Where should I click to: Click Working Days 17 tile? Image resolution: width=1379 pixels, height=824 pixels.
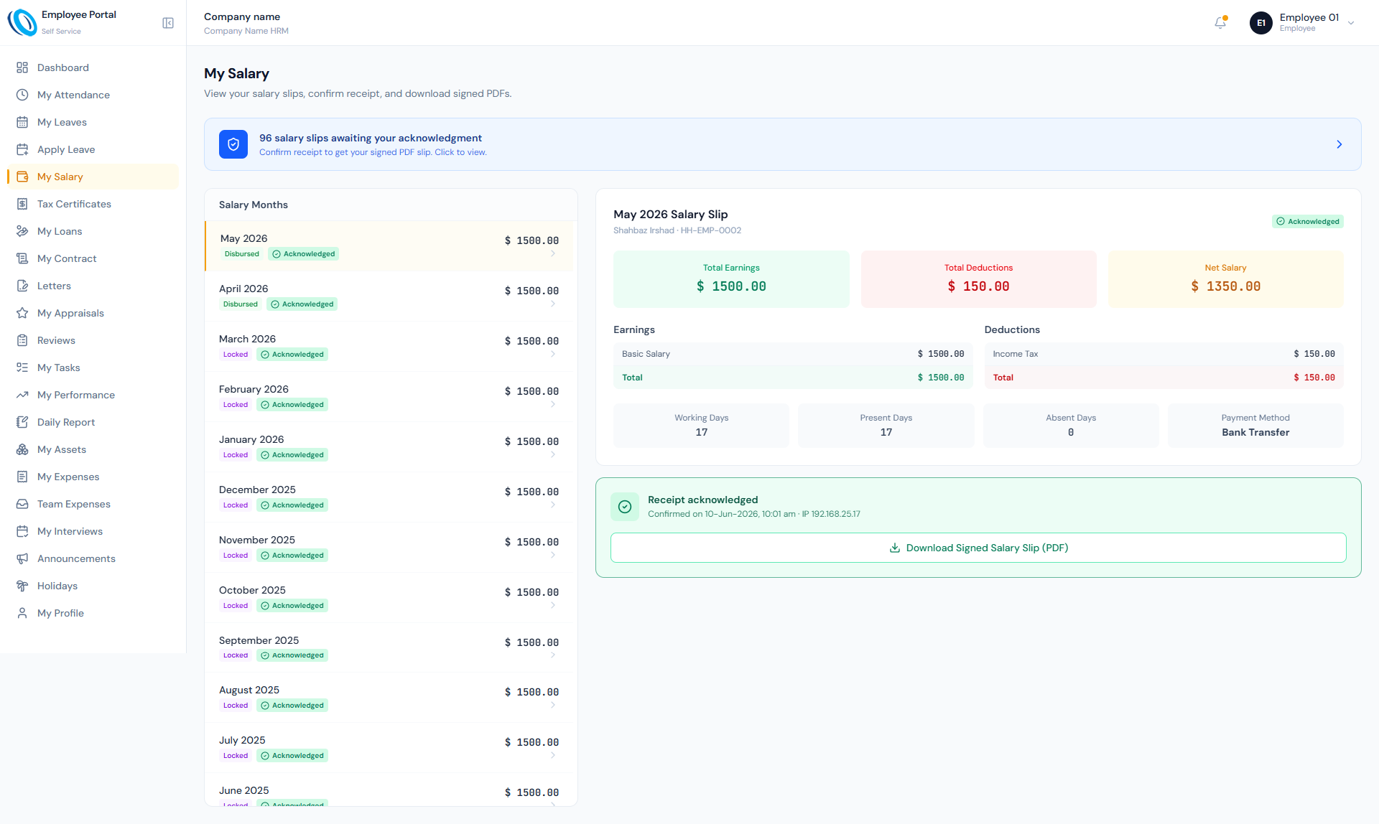click(701, 426)
